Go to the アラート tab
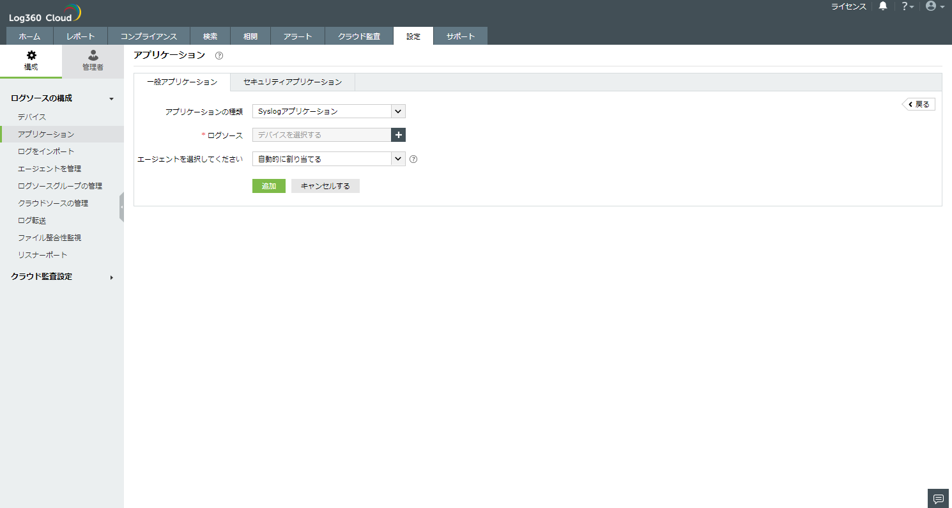The image size is (952, 508). (x=298, y=36)
